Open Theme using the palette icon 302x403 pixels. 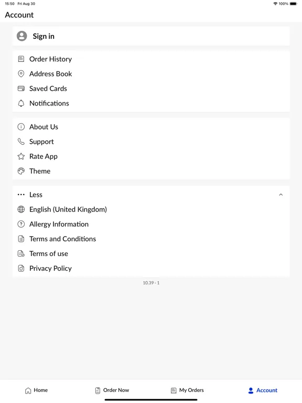[x=21, y=171]
